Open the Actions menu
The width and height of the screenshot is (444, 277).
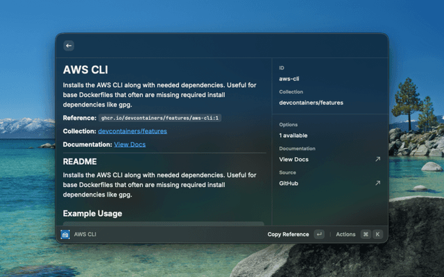[345, 235]
